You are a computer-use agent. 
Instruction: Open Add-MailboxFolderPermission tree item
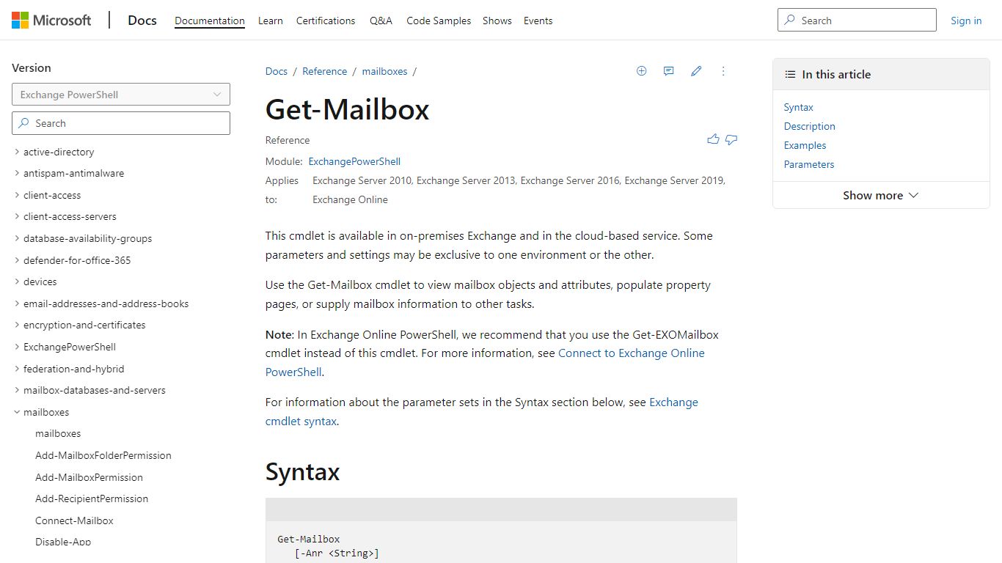pyautogui.click(x=103, y=455)
